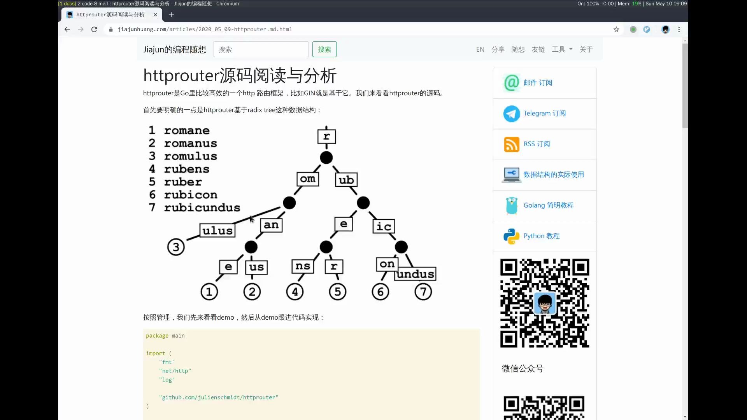Click the green extension icon beside the star
The width and height of the screenshot is (747, 420).
[633, 29]
